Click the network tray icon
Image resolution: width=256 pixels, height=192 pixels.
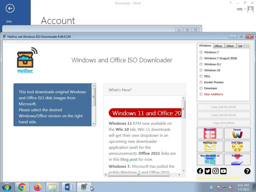tap(225, 187)
